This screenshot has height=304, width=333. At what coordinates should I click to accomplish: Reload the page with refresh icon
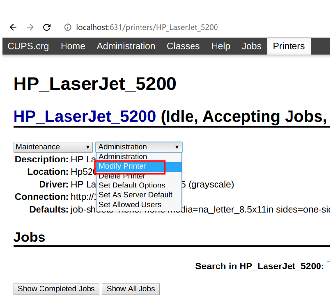[47, 27]
